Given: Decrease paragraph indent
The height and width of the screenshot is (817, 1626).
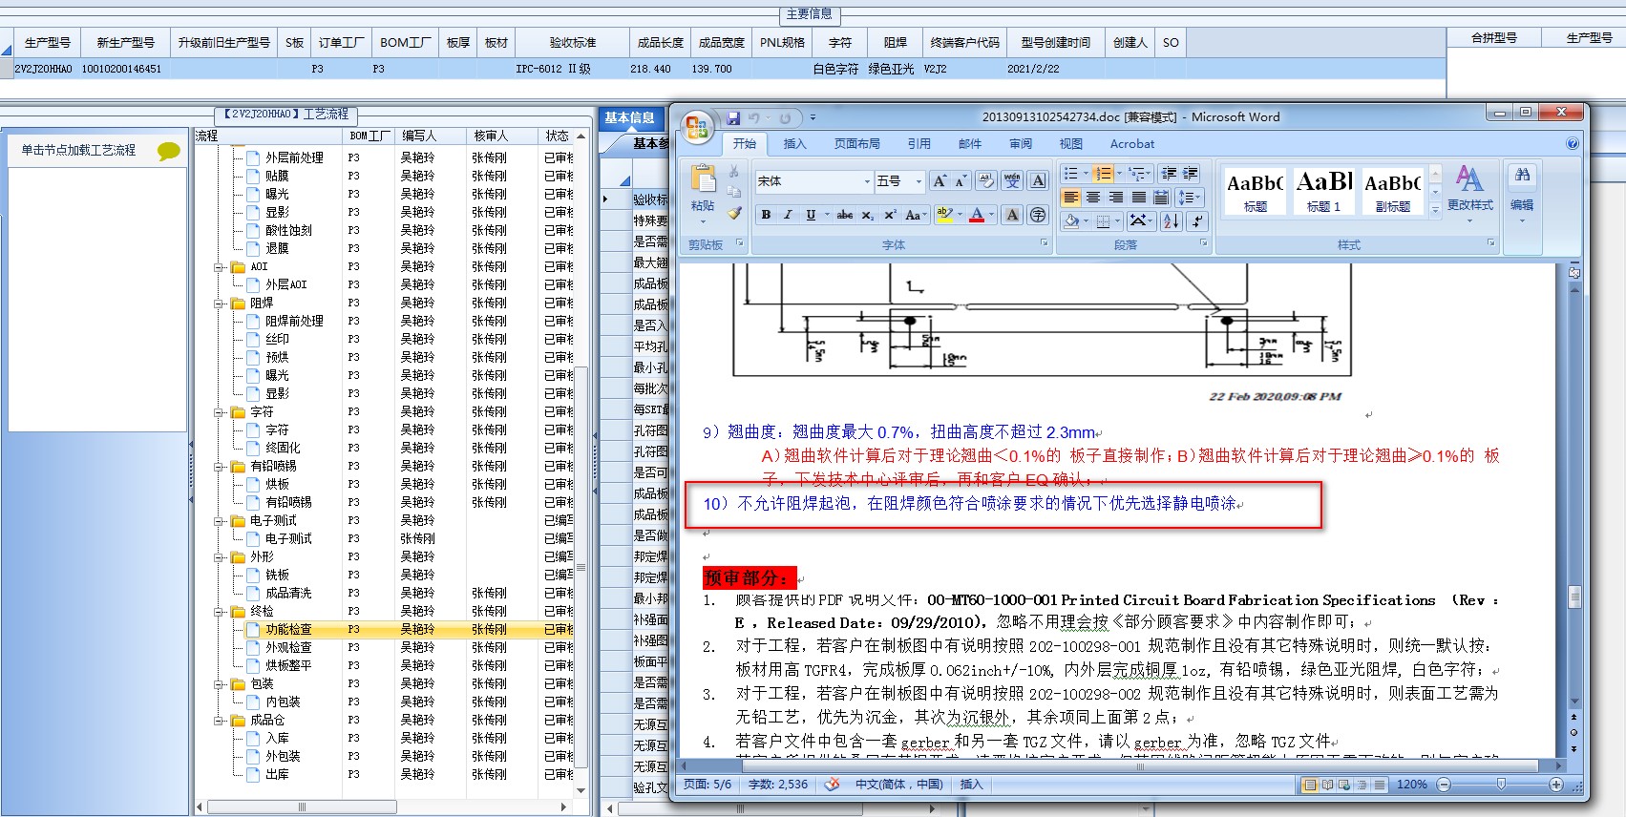Looking at the screenshot, I should (x=1169, y=174).
